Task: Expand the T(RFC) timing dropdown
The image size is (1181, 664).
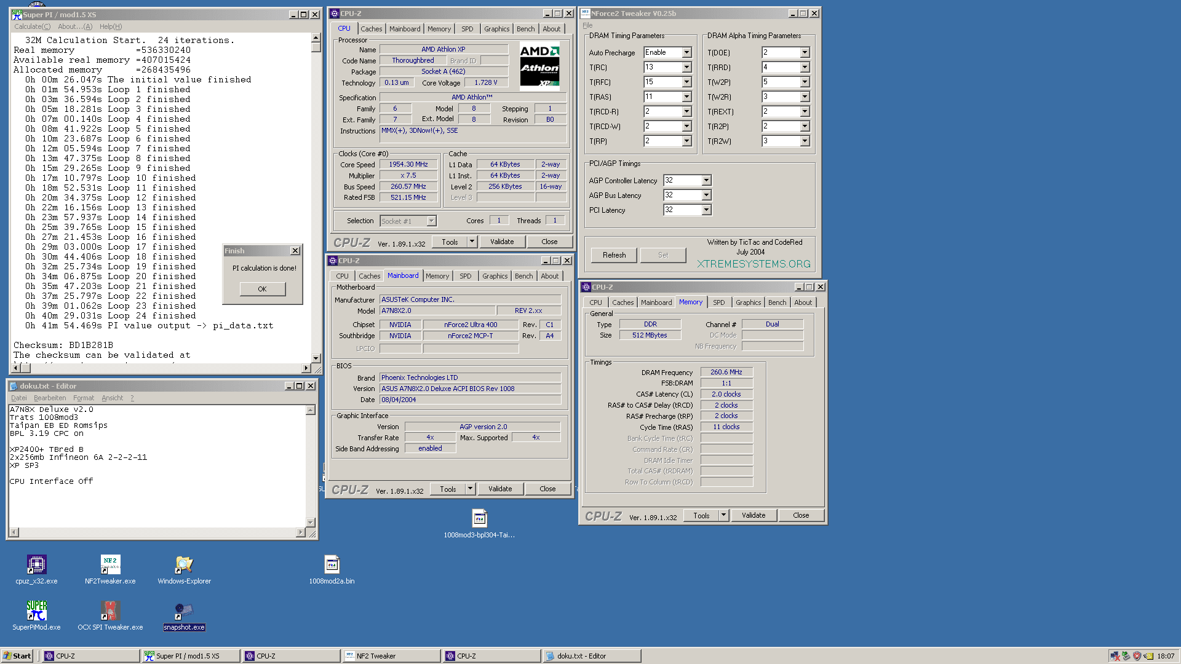Action: pyautogui.click(x=686, y=82)
